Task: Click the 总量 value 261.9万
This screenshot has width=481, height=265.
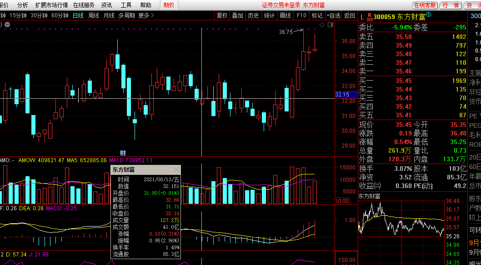Action: [400, 150]
